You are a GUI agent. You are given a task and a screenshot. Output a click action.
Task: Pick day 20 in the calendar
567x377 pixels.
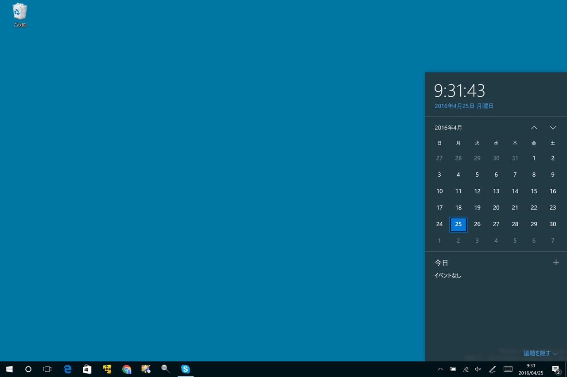pyautogui.click(x=496, y=208)
